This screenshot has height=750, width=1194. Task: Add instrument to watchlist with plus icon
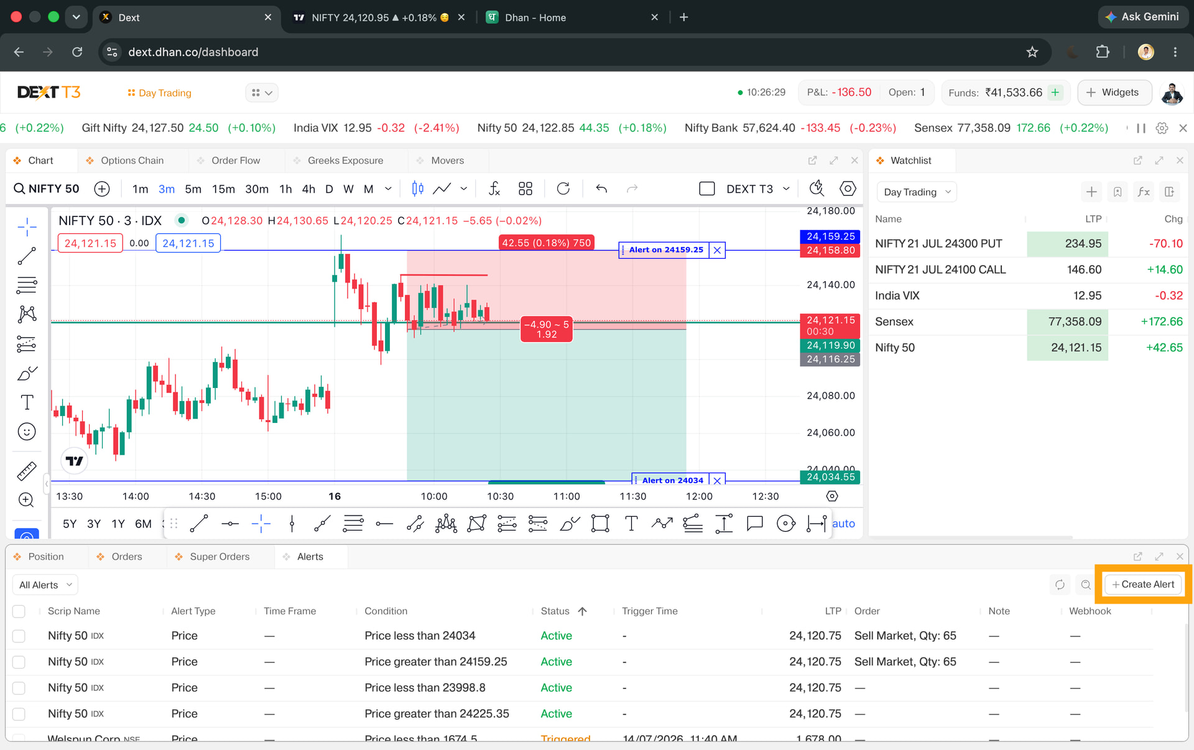1091,192
